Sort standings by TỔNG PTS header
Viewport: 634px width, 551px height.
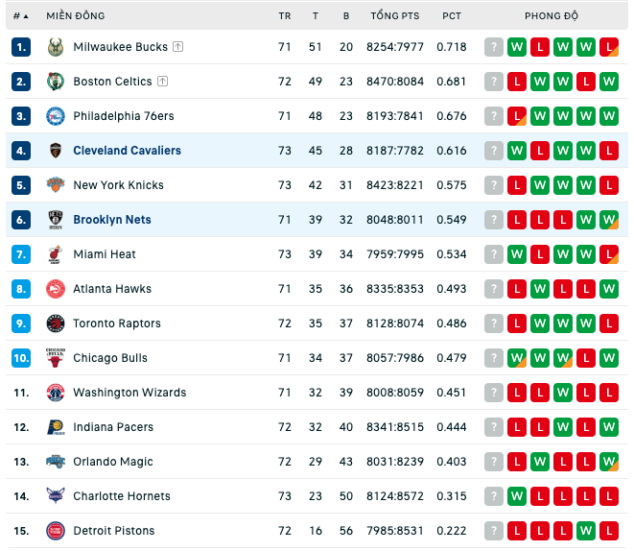pos(395,16)
